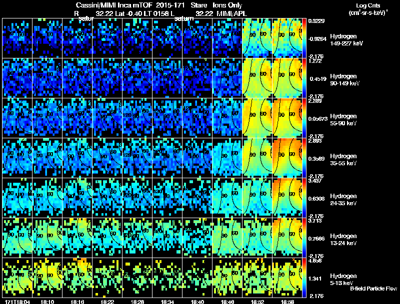400x304 pixels.
Task: Click the 'Ions Only' title text
Action: pos(227,5)
